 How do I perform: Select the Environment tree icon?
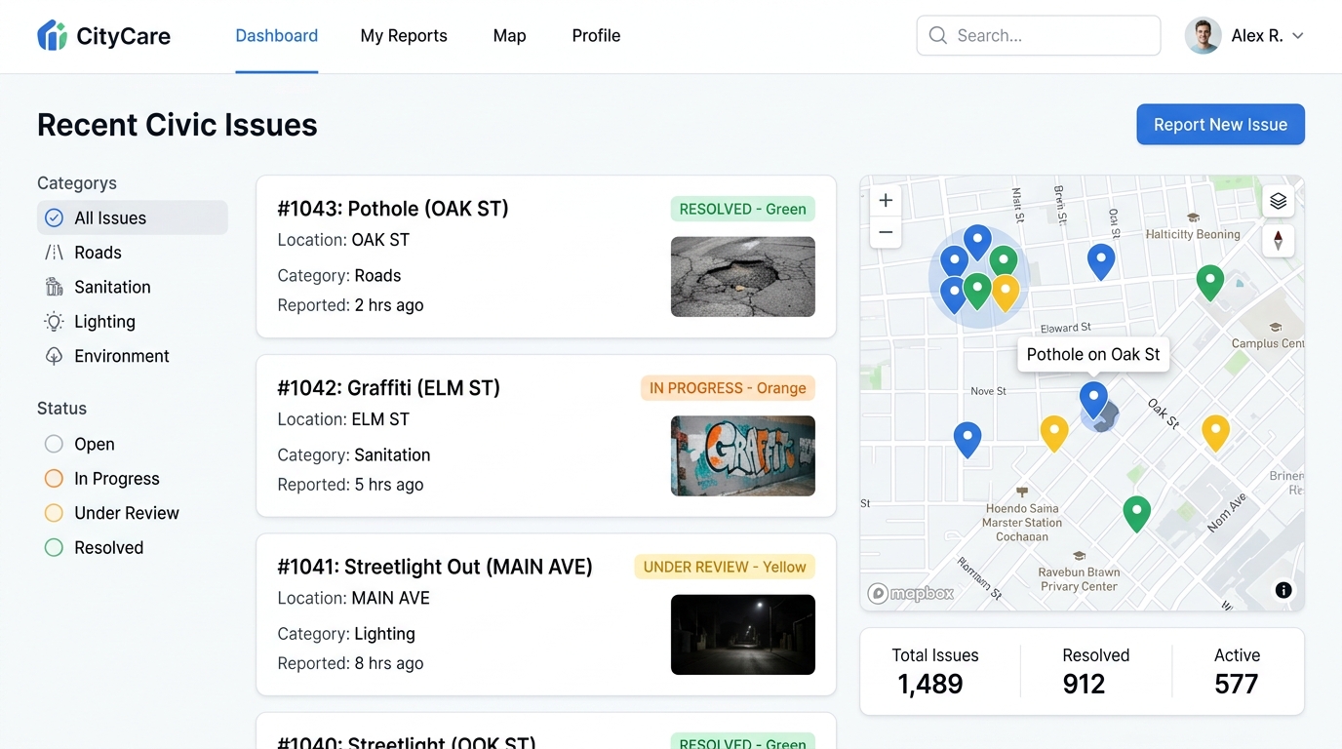click(x=55, y=356)
